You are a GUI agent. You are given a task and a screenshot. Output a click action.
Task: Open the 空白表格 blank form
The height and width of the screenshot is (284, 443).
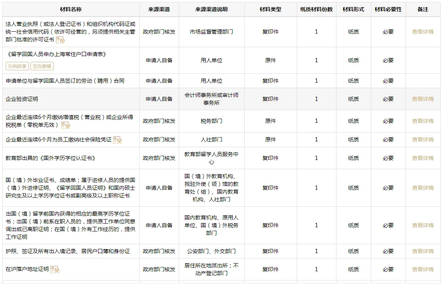(42, 66)
